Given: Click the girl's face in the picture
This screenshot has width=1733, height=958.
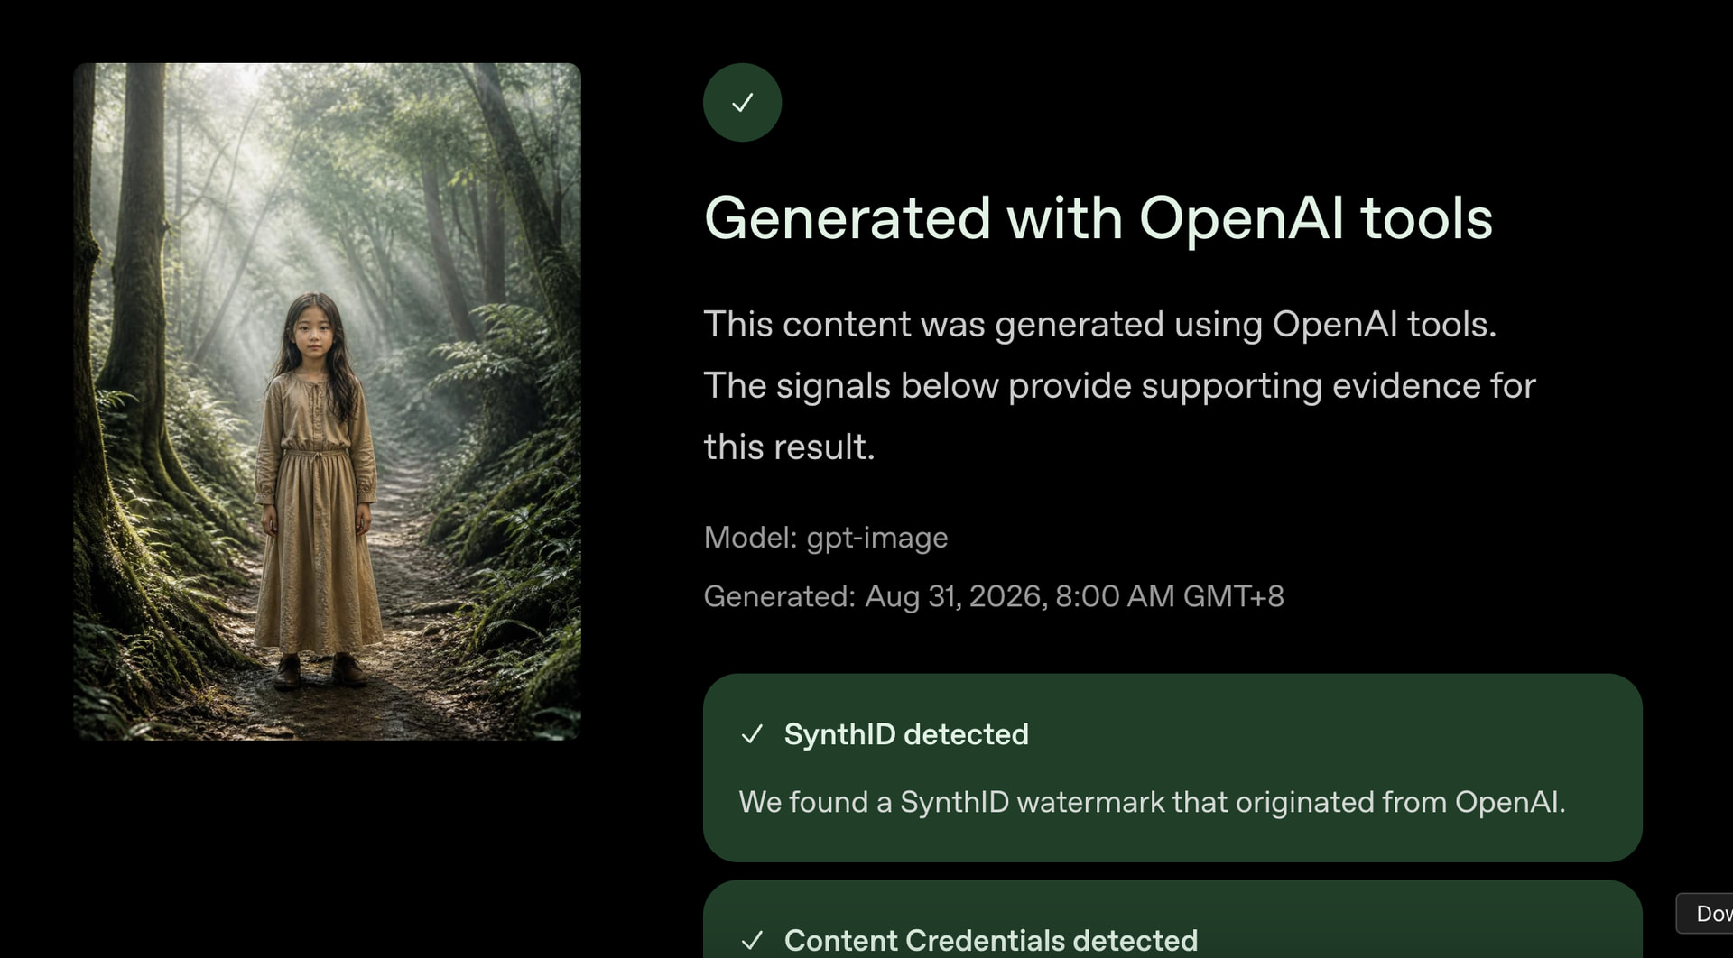Looking at the screenshot, I should point(312,334).
